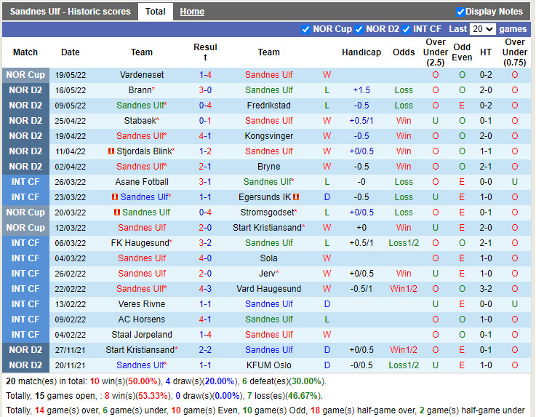Uncheck the NOR D2 filter checkbox
This screenshot has height=417, width=536.
pyautogui.click(x=359, y=29)
